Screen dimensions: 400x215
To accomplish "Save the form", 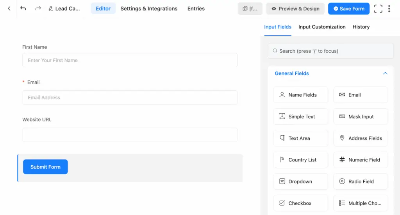I will tap(349, 9).
